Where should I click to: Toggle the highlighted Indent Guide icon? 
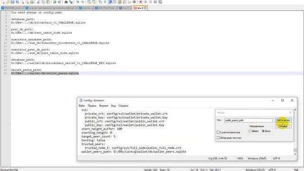(x=110, y=2)
